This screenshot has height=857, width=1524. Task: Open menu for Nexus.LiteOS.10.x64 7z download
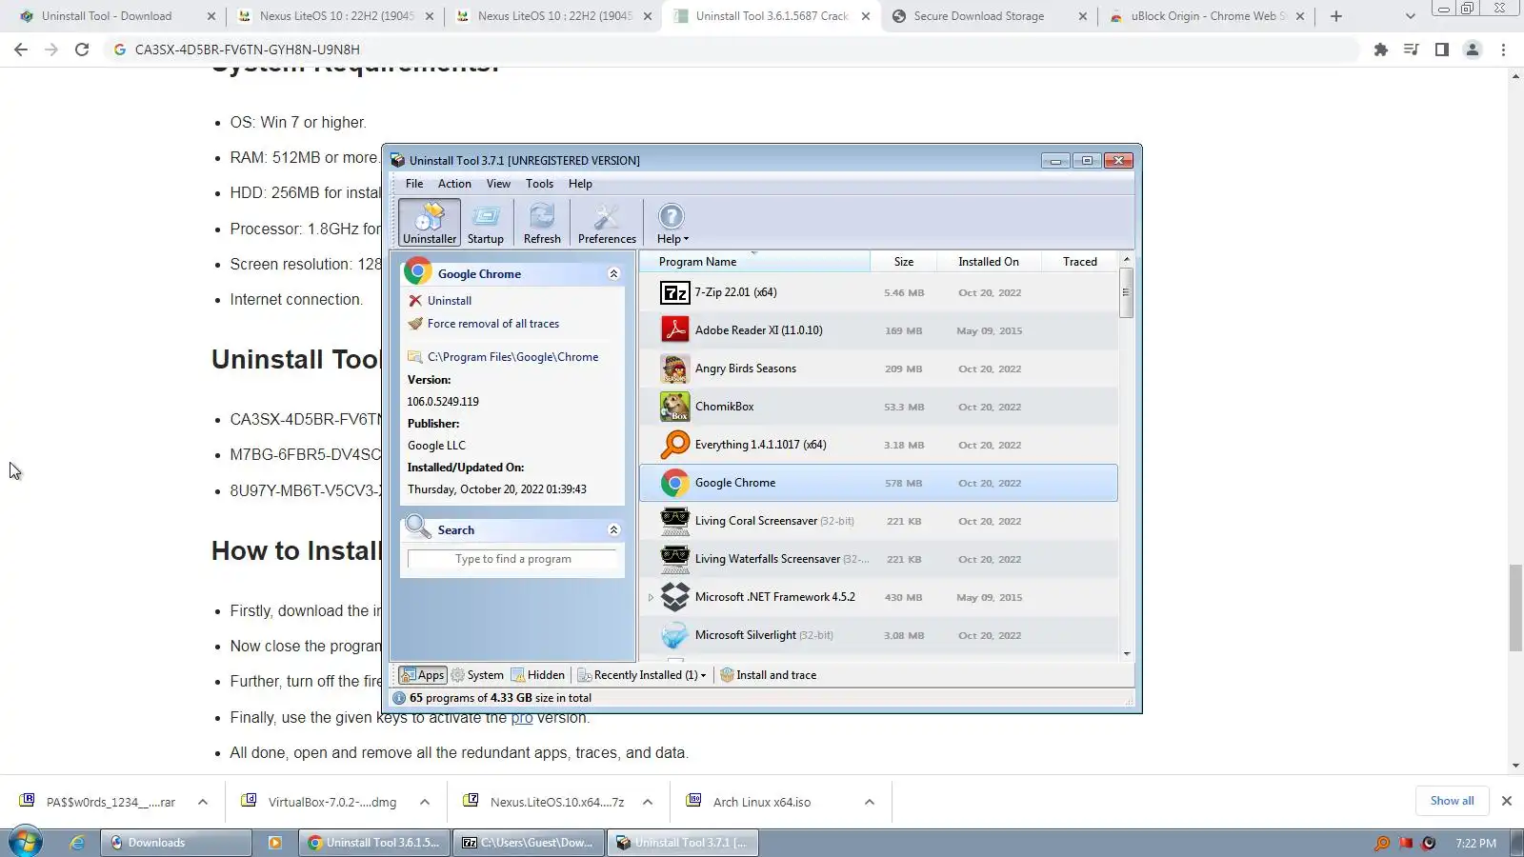648,802
